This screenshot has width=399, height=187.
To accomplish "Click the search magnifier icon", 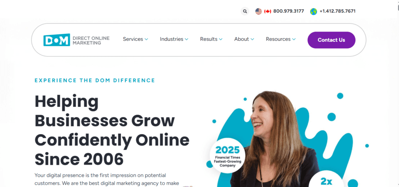I will click(245, 11).
